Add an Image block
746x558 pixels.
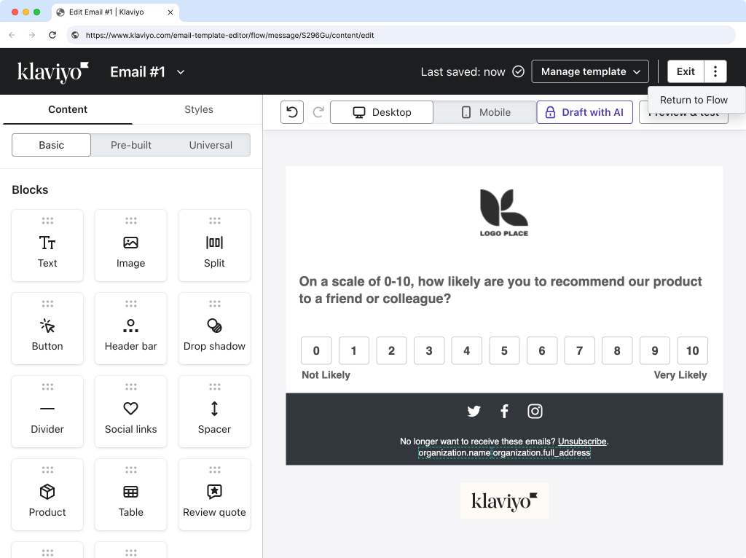coord(130,245)
